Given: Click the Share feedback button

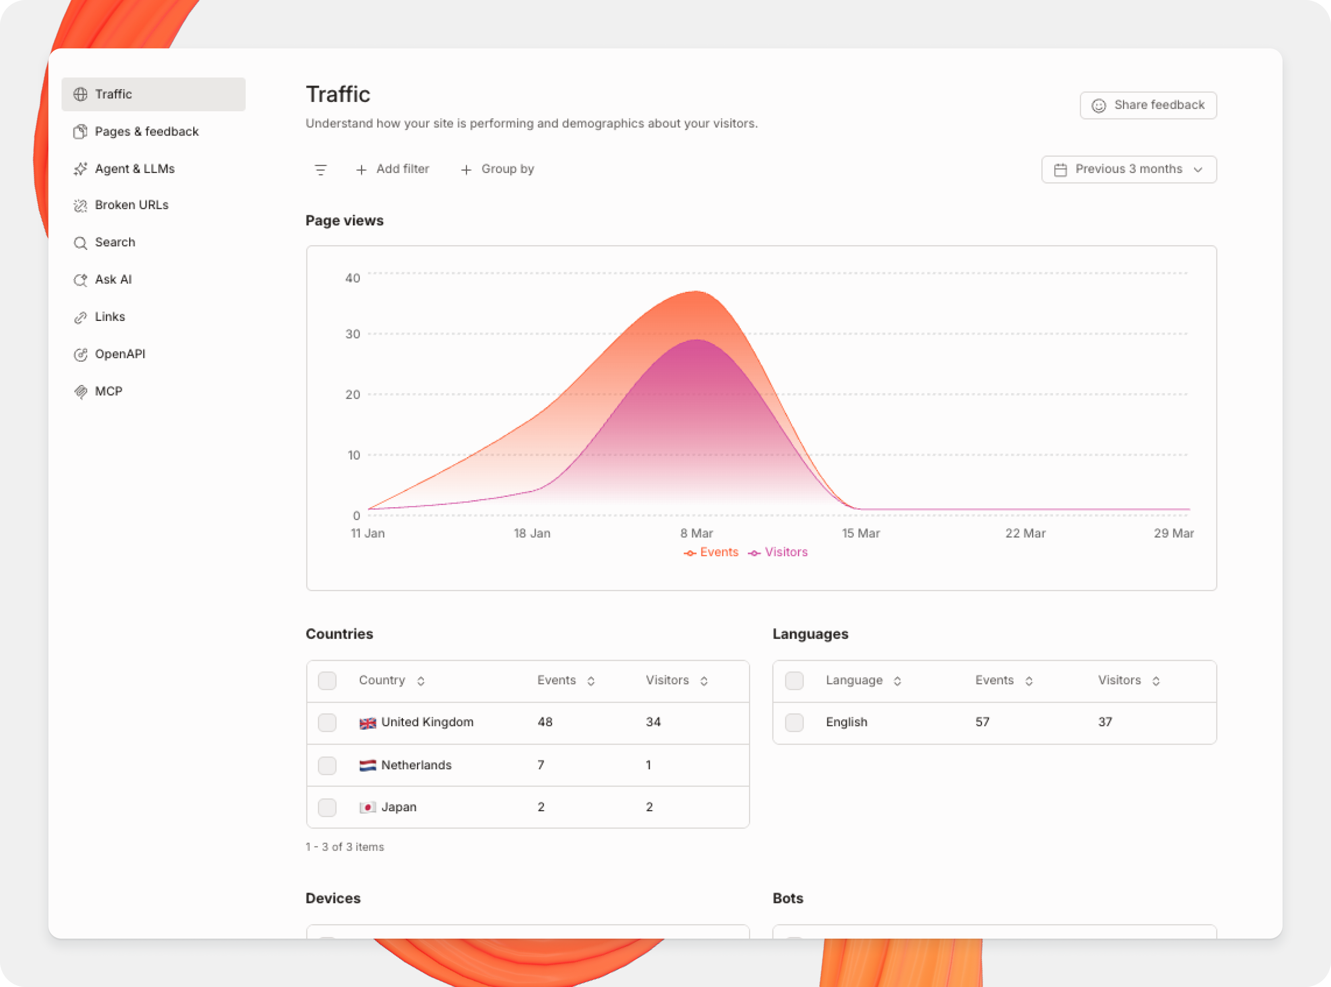Looking at the screenshot, I should point(1147,104).
